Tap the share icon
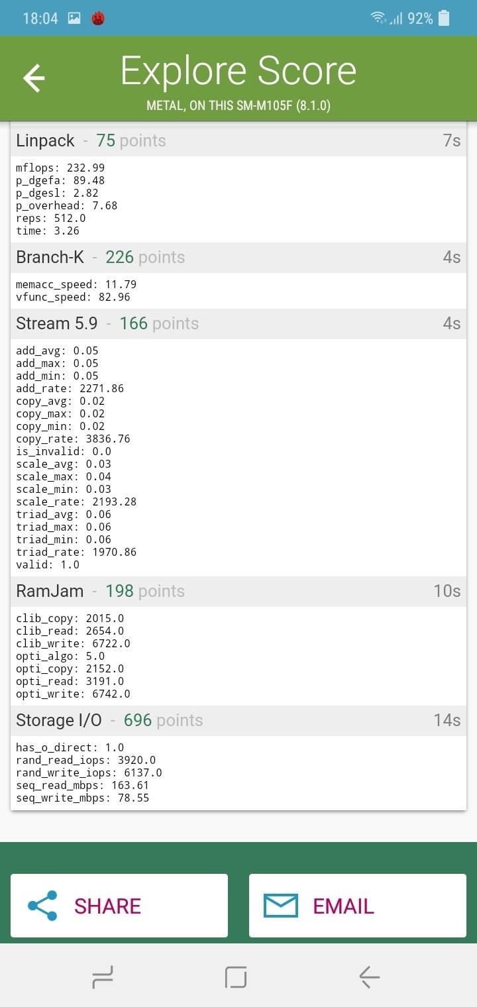This screenshot has width=477, height=1007. (x=42, y=906)
